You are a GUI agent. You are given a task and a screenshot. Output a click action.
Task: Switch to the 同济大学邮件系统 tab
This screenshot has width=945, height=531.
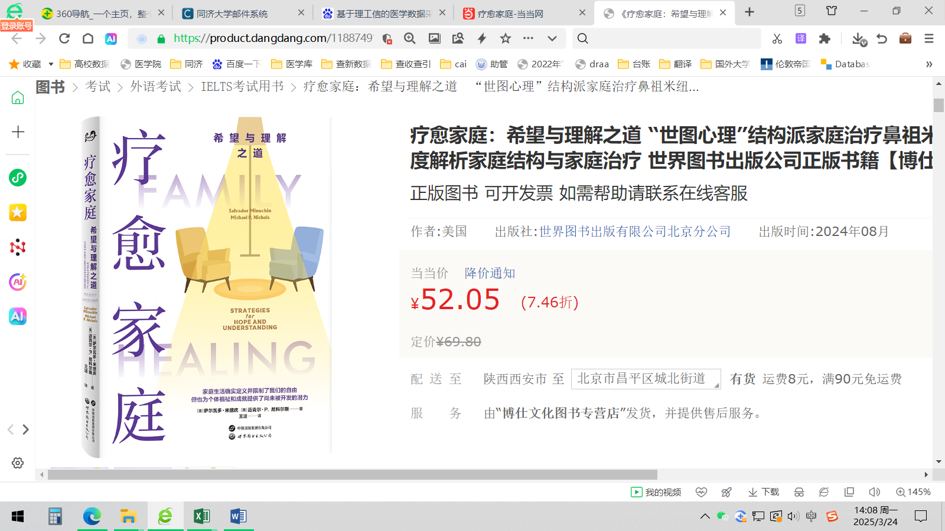(244, 13)
